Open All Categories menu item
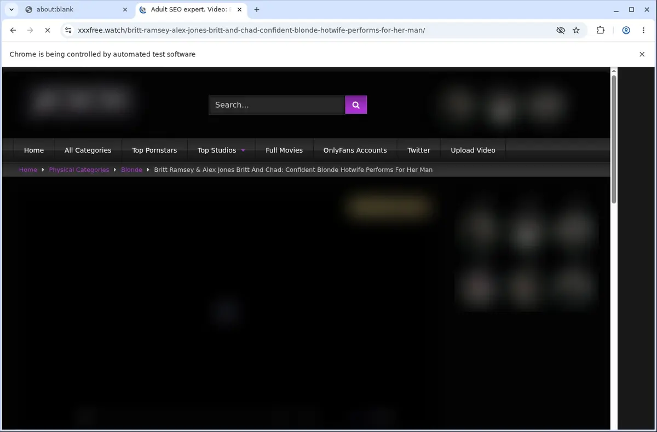This screenshot has width=657, height=432. pyautogui.click(x=88, y=150)
